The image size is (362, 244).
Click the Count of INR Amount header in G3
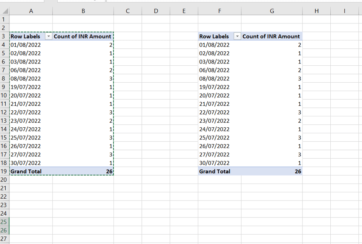tap(271, 36)
